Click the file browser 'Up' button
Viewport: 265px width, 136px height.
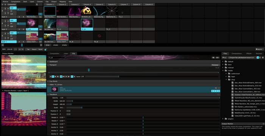coord(224,57)
